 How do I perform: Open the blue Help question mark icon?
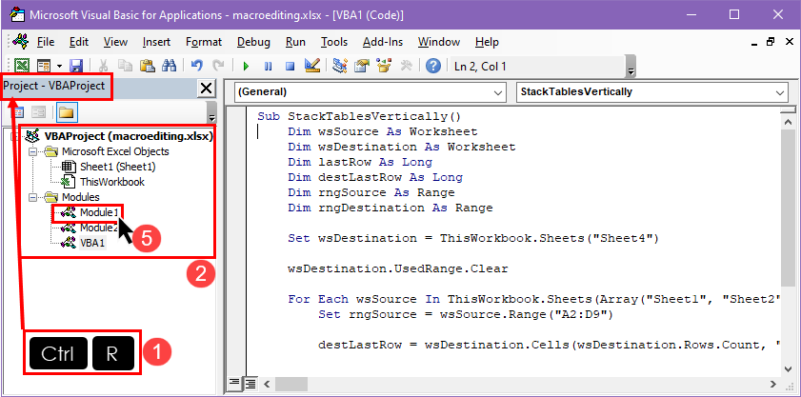tap(433, 66)
